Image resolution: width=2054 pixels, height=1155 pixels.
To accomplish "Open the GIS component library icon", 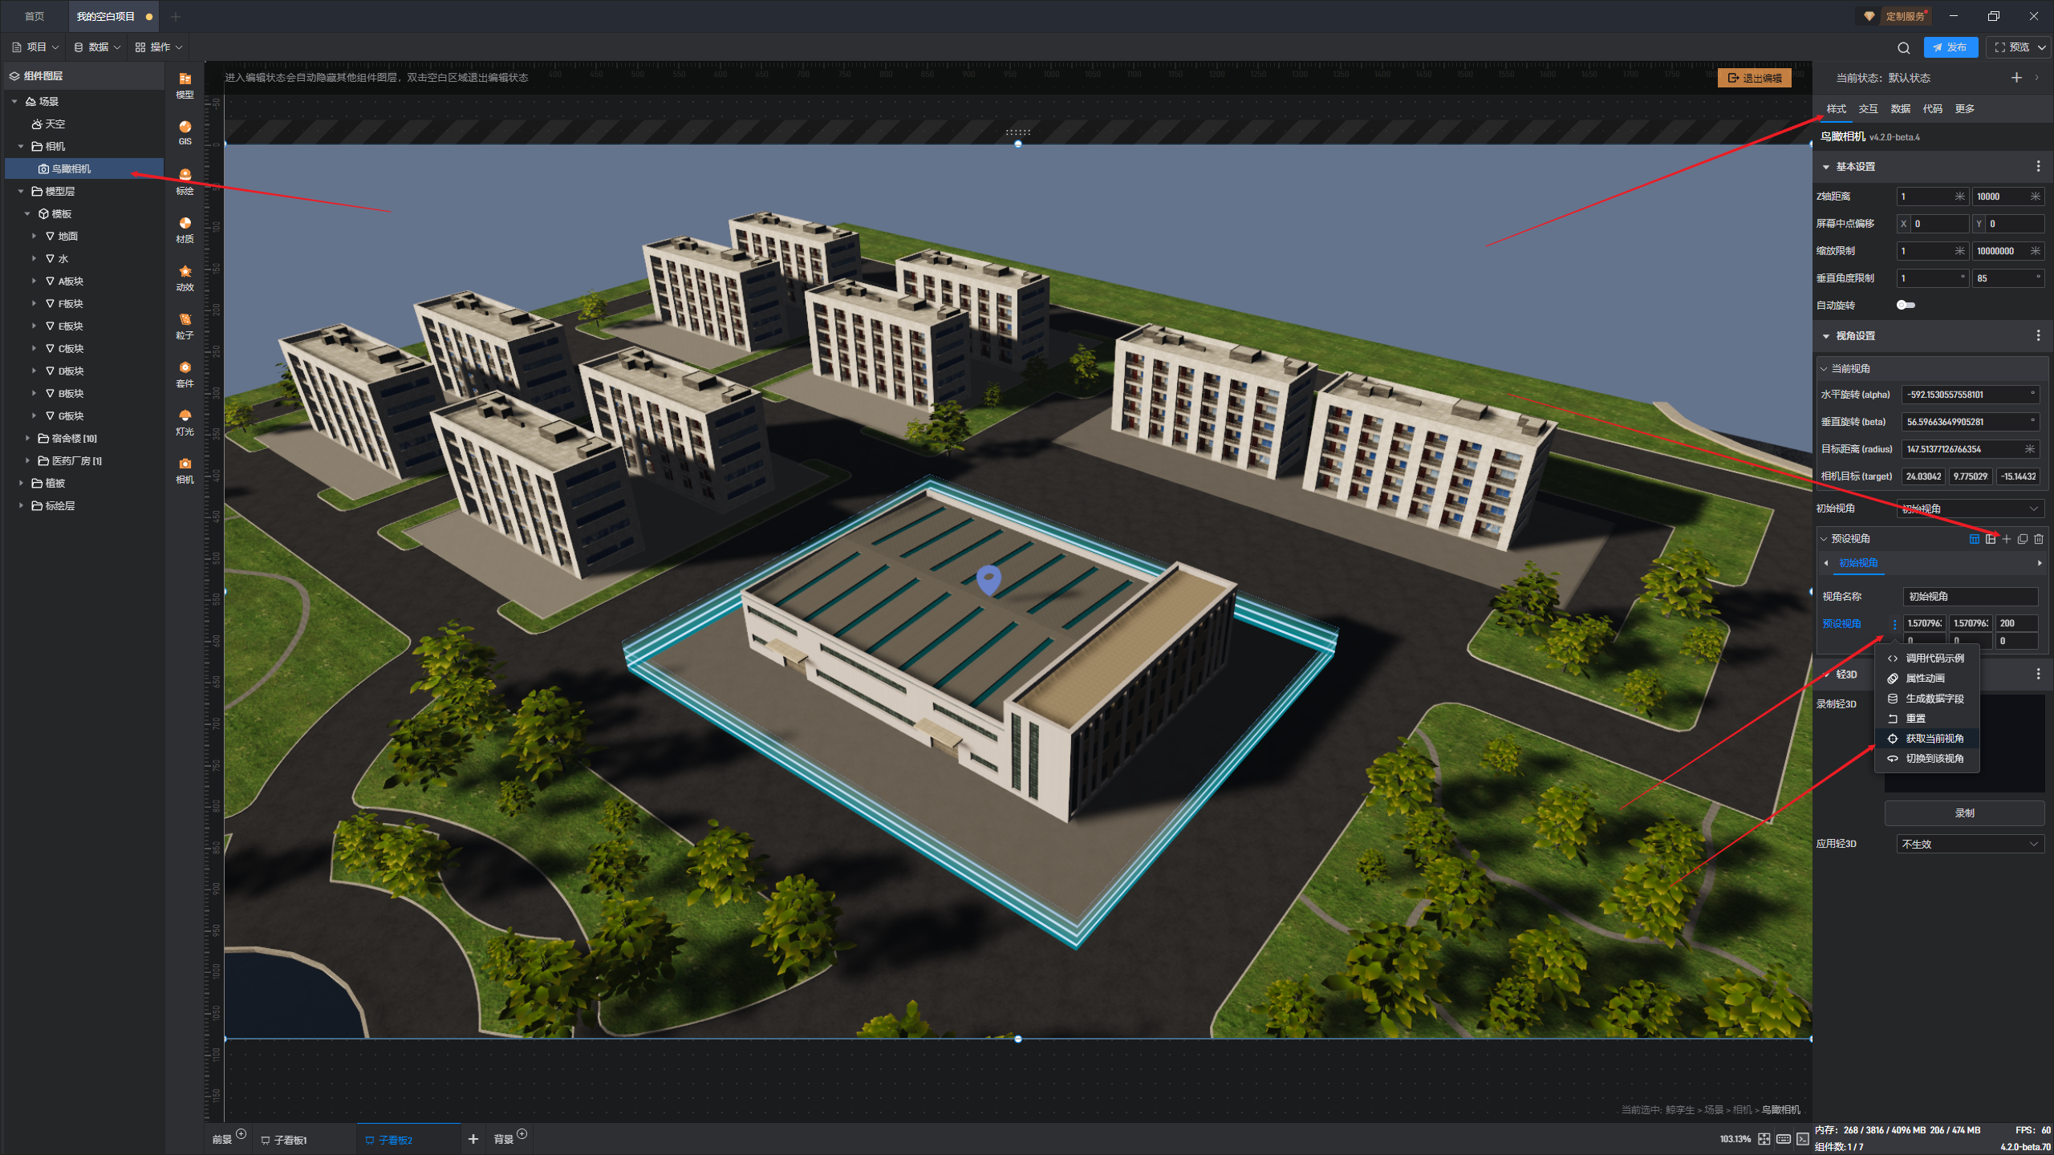I will [x=185, y=132].
